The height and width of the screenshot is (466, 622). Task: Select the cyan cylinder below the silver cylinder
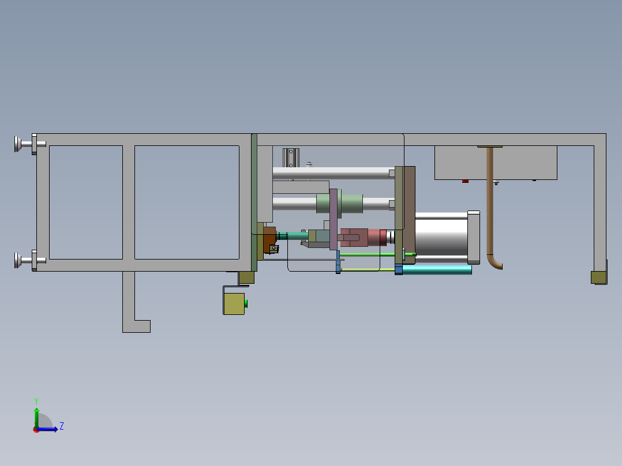437,270
